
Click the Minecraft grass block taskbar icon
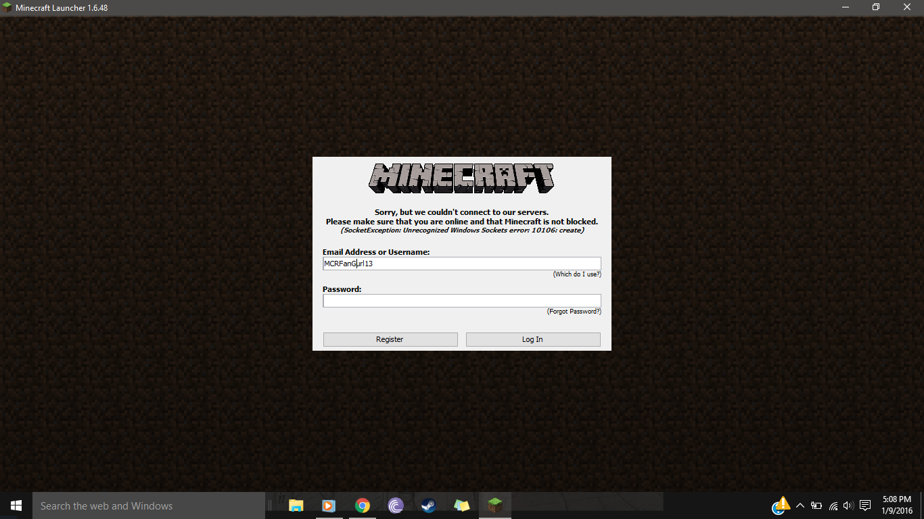(x=496, y=505)
